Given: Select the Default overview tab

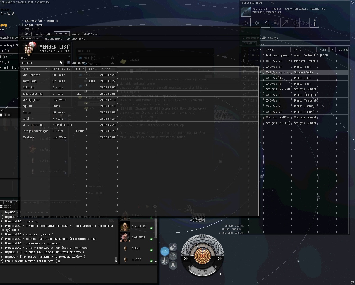Looking at the screenshot, I should pyautogui.click(x=249, y=43).
